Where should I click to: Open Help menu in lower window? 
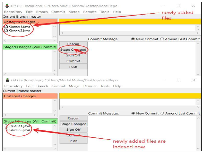click(117, 86)
